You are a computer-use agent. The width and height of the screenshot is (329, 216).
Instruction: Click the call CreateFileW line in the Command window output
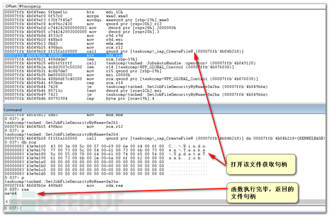tap(165, 138)
